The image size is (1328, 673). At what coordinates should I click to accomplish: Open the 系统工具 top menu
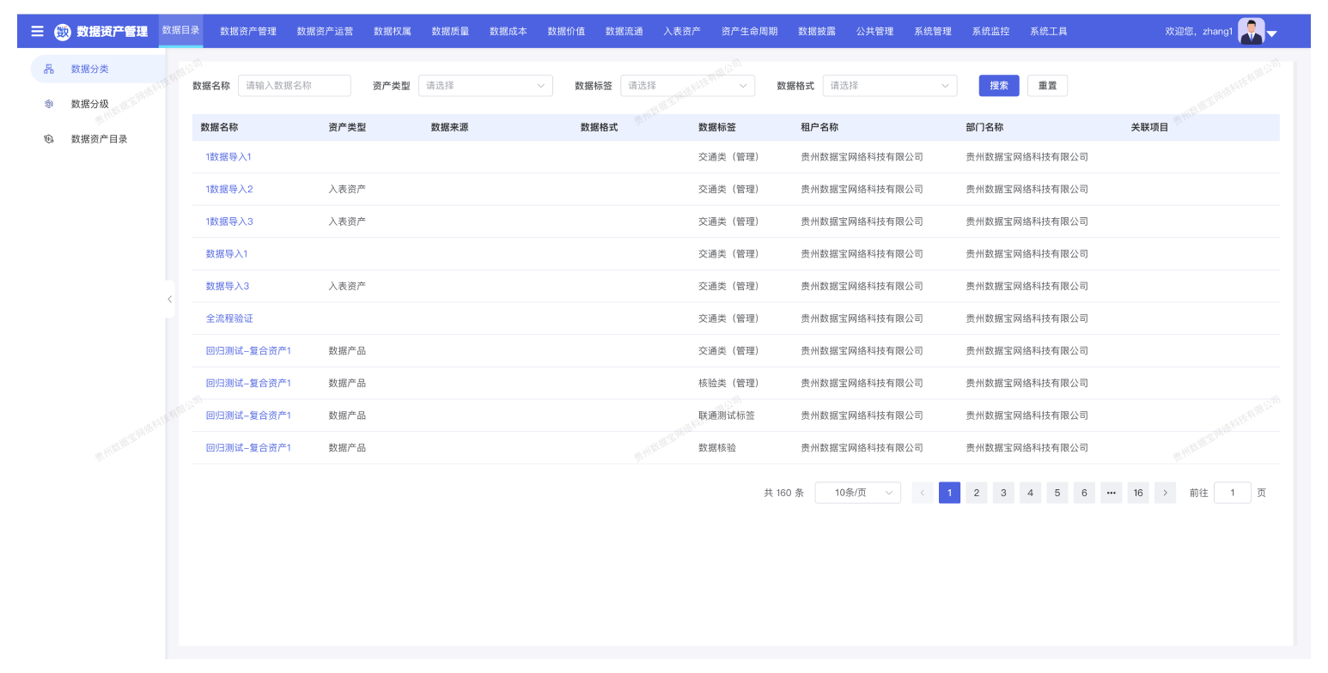click(x=1049, y=32)
